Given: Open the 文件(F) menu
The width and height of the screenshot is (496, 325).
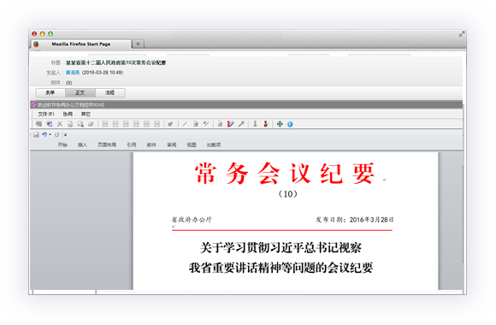Looking at the screenshot, I should 46,114.
